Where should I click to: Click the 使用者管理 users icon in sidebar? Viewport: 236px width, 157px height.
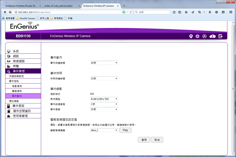(x=9, y=116)
